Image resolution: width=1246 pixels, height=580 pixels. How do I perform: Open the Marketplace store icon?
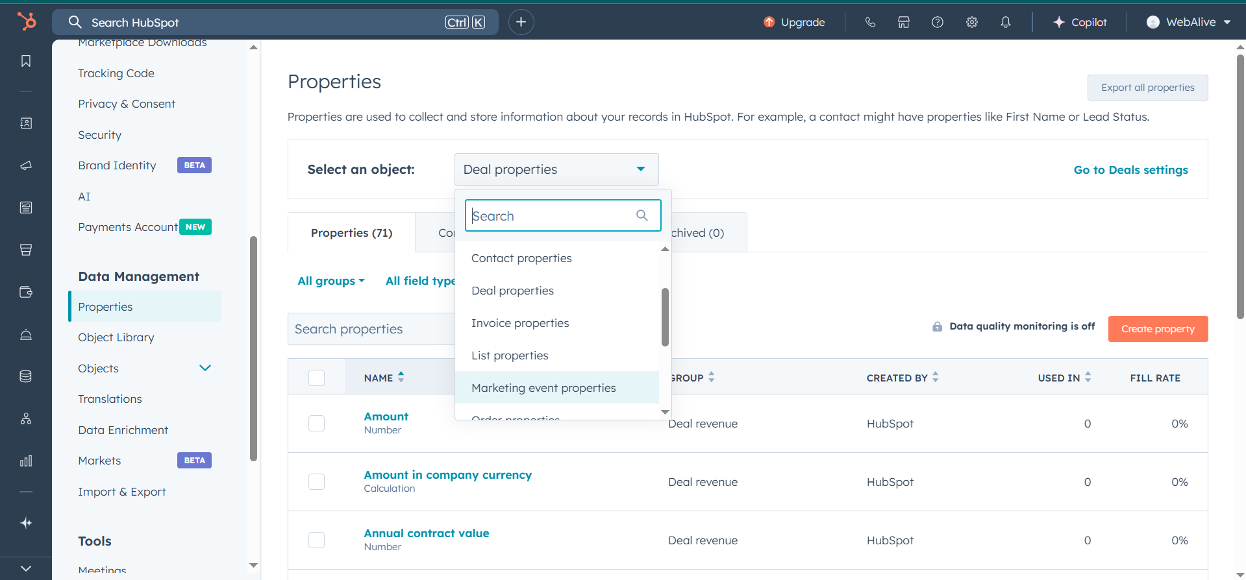pos(904,22)
